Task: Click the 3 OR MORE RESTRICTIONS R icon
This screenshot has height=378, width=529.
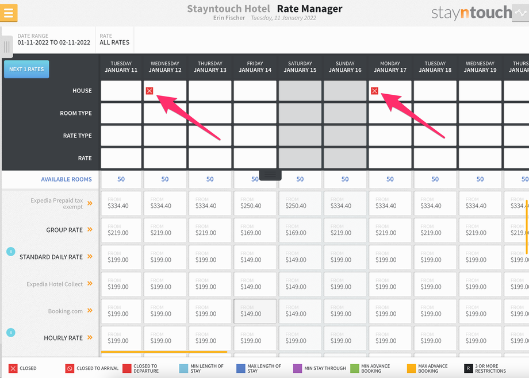Action: [468, 368]
